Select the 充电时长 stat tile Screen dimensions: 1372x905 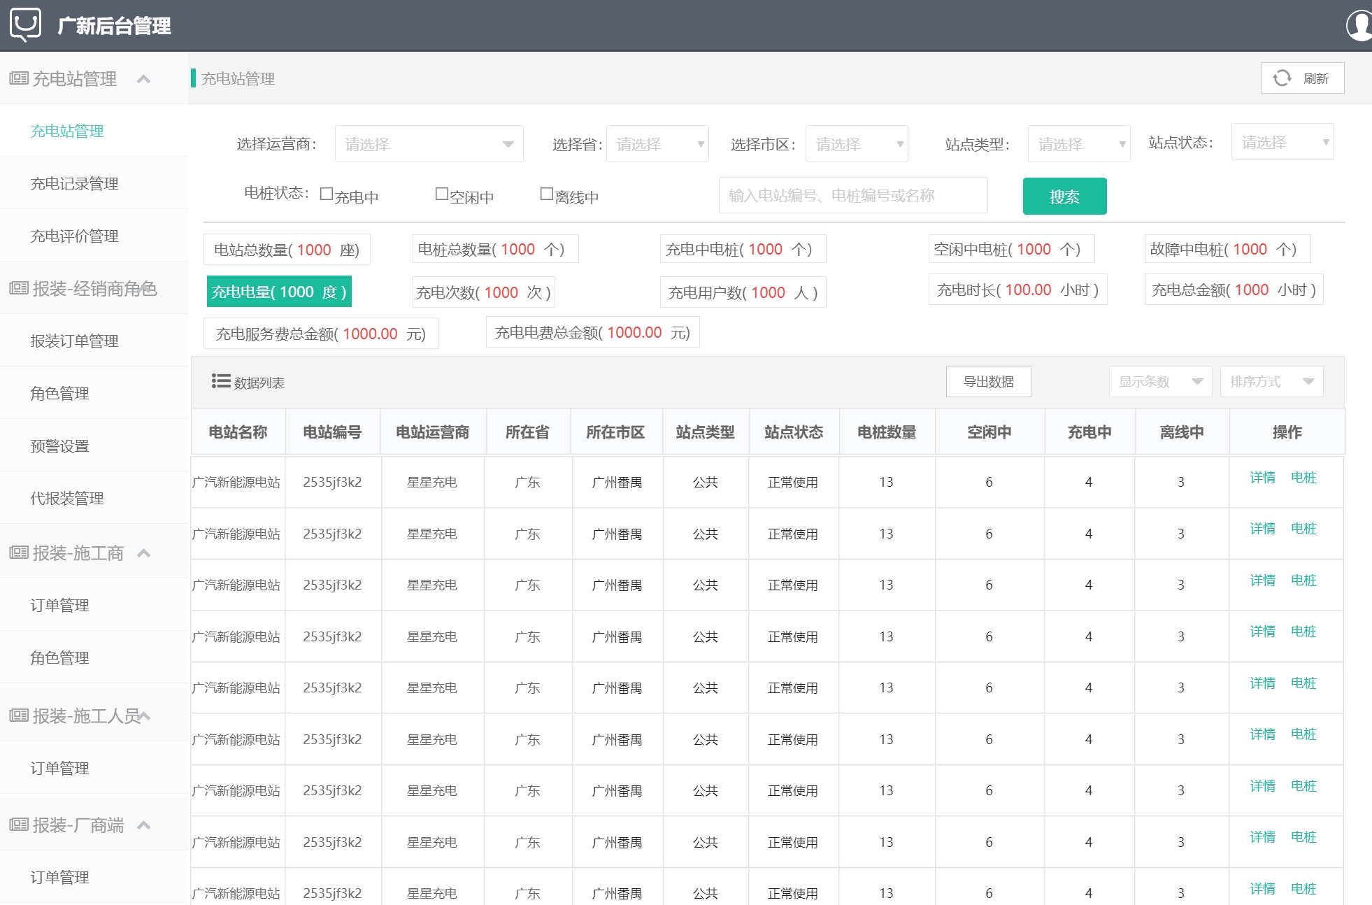[1017, 290]
